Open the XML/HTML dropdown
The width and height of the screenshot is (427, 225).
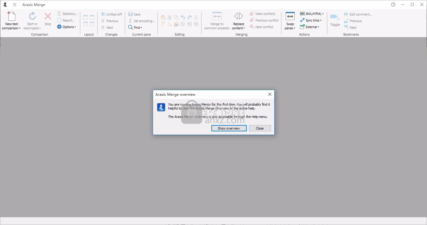pyautogui.click(x=312, y=14)
